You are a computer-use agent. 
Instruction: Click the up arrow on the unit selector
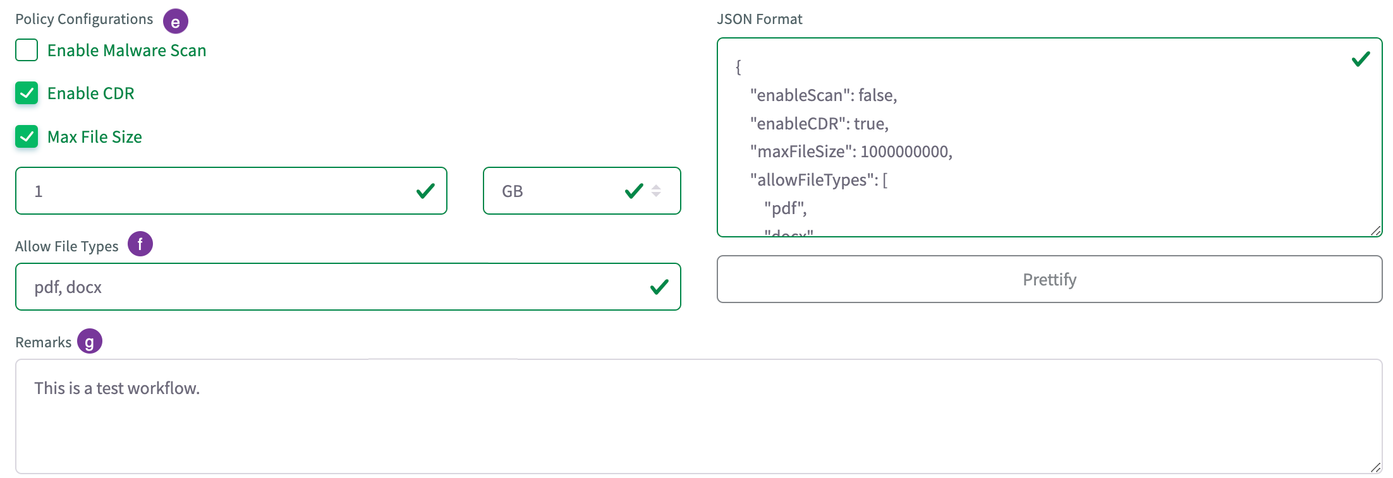click(655, 187)
